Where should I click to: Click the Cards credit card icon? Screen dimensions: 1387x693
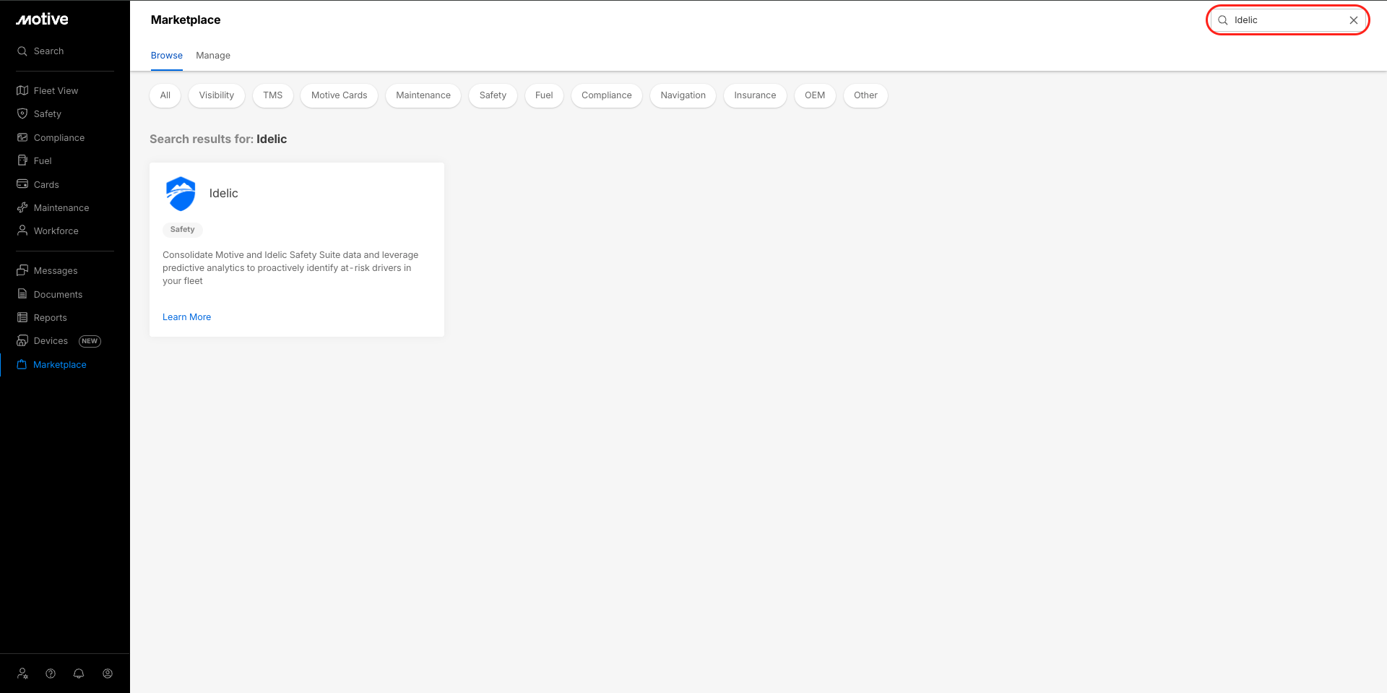pyautogui.click(x=22, y=184)
